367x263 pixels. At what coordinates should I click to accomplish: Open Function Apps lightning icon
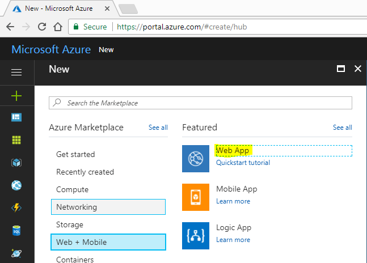pyautogui.click(x=16, y=207)
